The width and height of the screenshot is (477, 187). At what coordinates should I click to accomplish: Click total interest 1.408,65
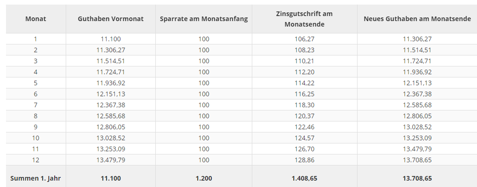point(305,178)
